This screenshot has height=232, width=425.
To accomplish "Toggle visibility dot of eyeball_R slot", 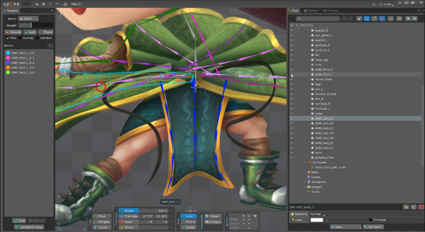I will pos(292,30).
